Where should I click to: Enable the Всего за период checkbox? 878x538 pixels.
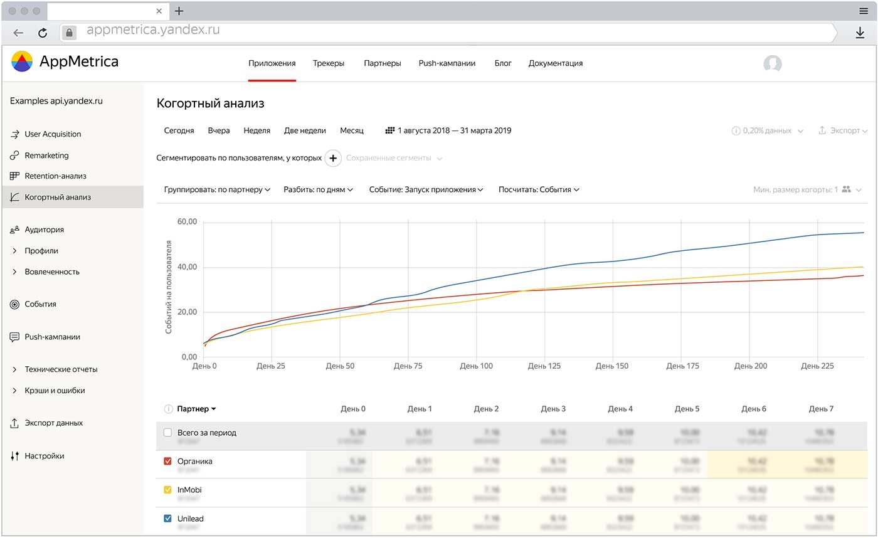167,433
